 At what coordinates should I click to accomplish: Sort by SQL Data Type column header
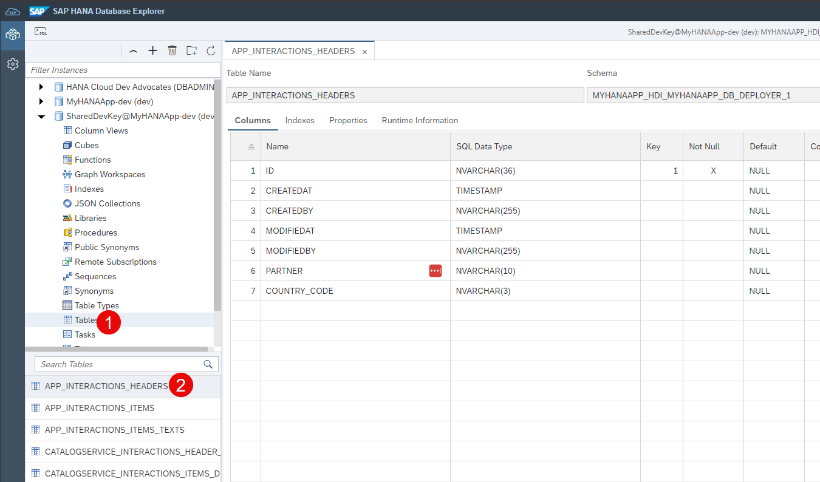click(x=545, y=146)
